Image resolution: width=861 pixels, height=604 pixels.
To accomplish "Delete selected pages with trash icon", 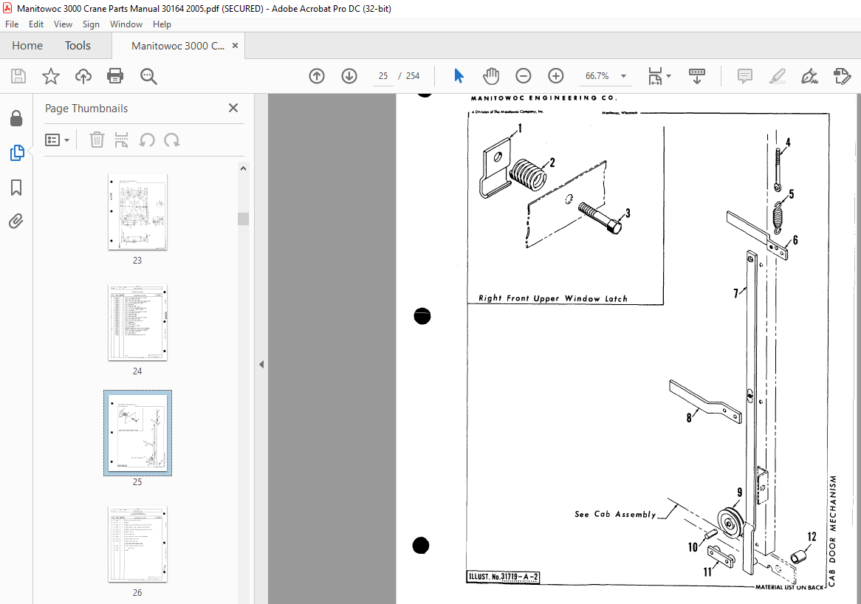I will pos(97,140).
